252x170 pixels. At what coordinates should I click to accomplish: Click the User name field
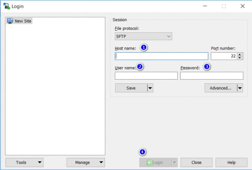point(146,76)
